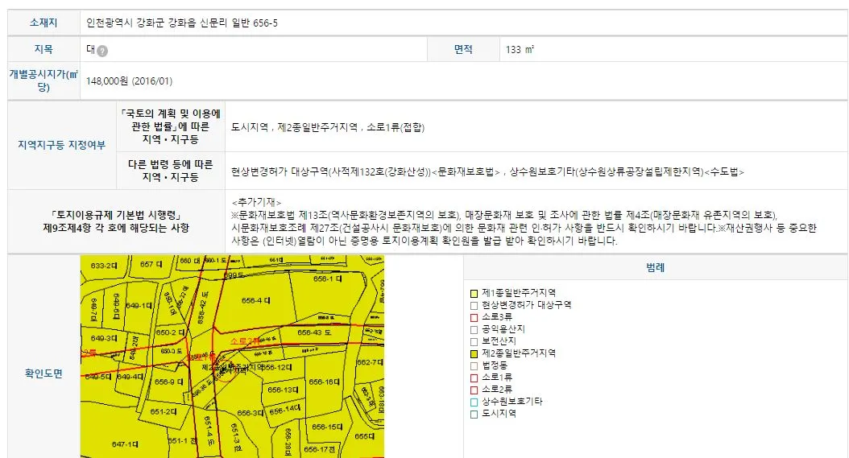Viewport: 849px width, 458px height.
Task: Click the price value 148,000원 (2016/01)
Action: pos(129,81)
